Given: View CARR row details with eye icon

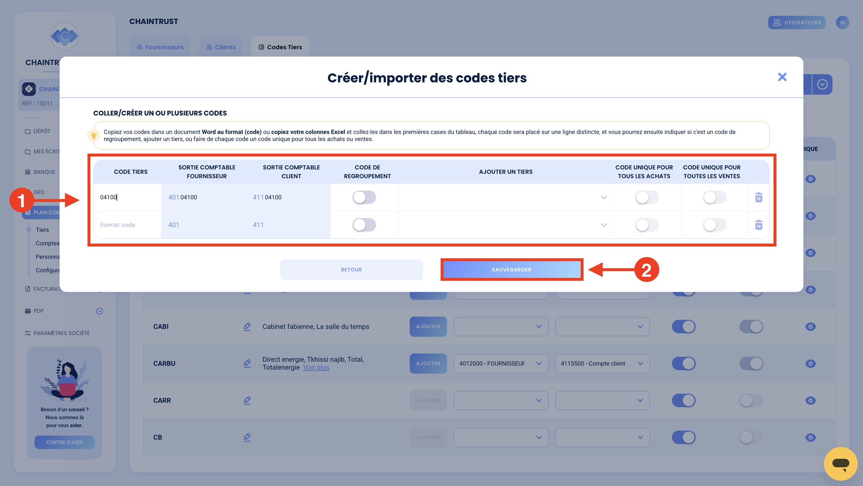Looking at the screenshot, I should click(810, 400).
